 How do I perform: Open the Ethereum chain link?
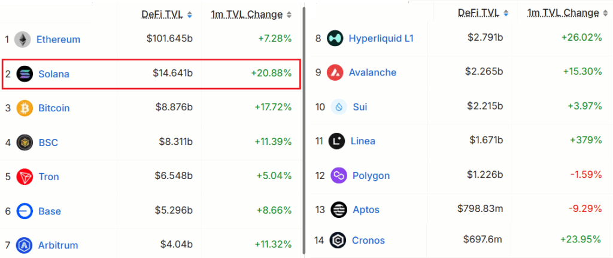click(x=58, y=40)
